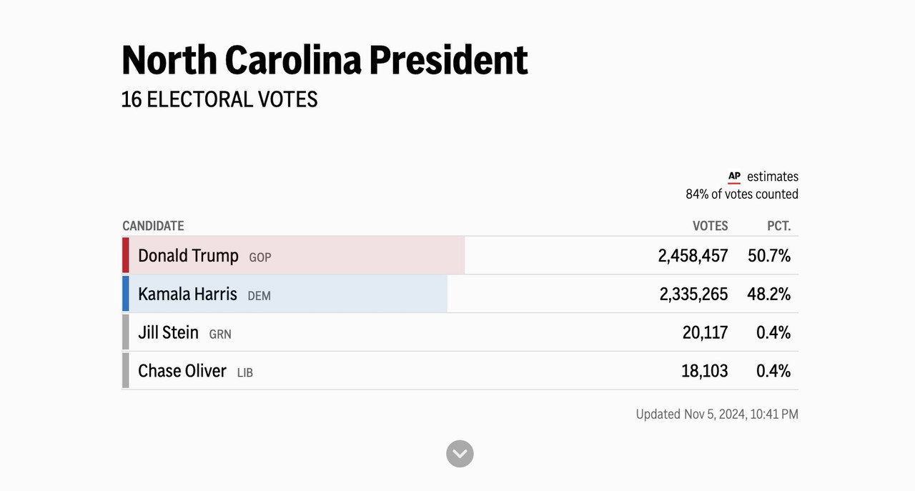
Task: Click the North Carolina President headline
Action: [325, 60]
